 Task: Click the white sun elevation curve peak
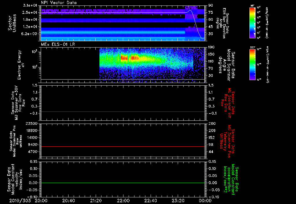(190, 10)
